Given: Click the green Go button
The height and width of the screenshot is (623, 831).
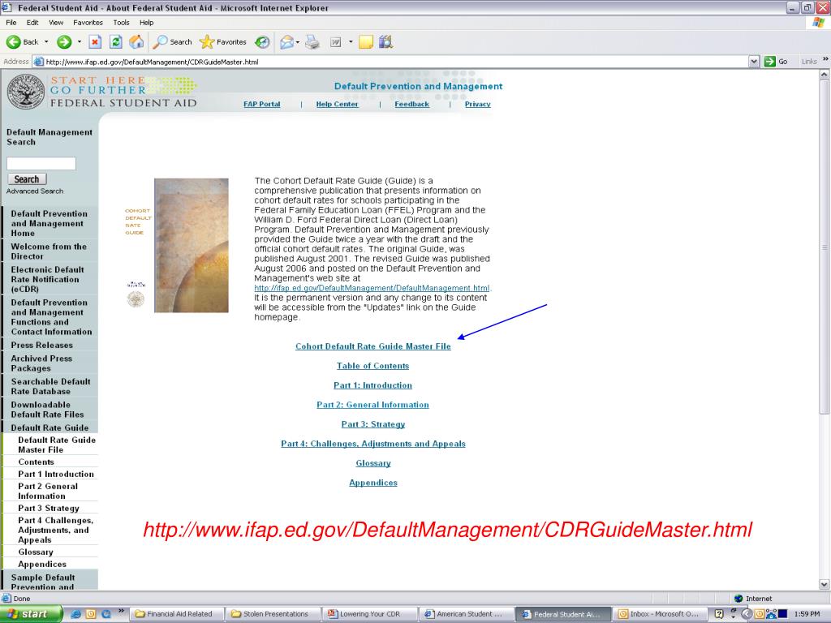Looking at the screenshot, I should tap(776, 62).
